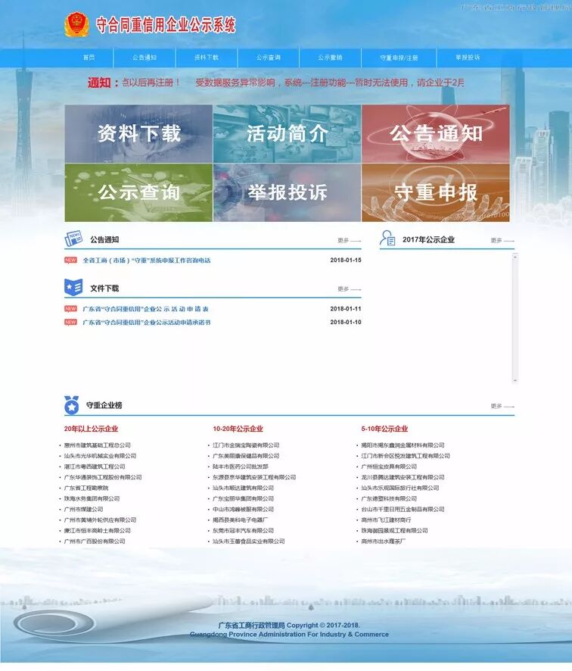Click NEW badge beside 申请承诺书 download link

click(x=70, y=322)
